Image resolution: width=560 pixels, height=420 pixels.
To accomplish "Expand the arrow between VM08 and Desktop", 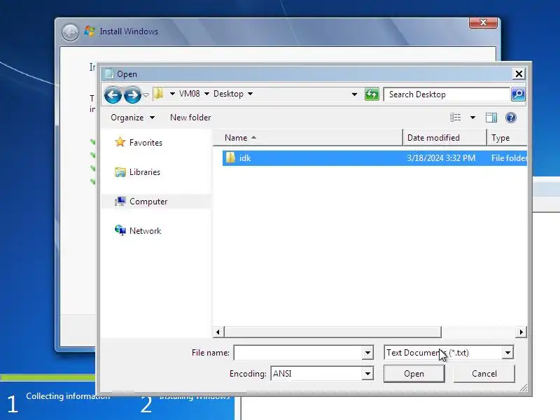I will [x=206, y=94].
